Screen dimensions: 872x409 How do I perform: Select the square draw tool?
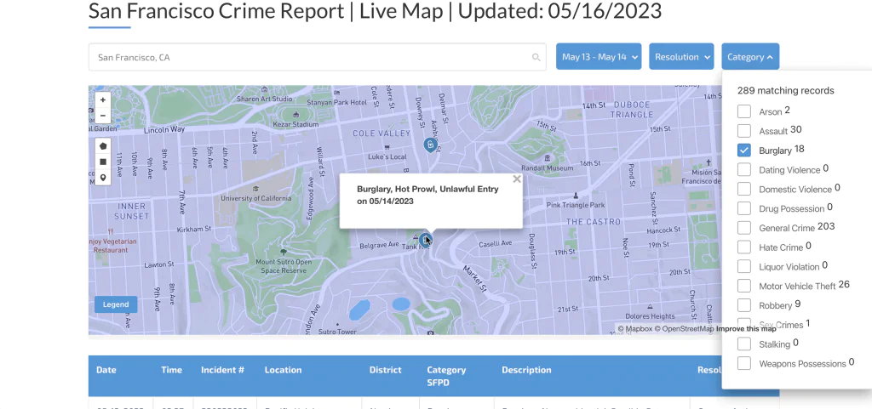(103, 162)
